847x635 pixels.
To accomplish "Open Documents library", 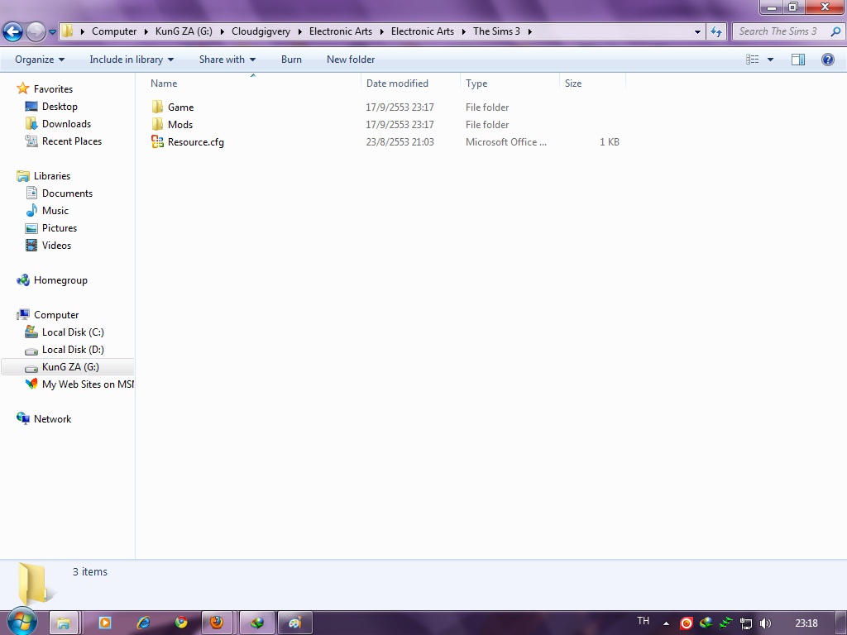I will pyautogui.click(x=67, y=193).
